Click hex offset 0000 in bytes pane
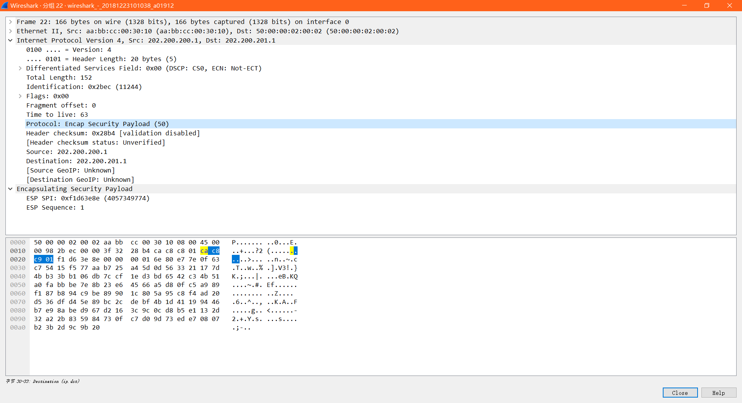This screenshot has width=742, height=403. 18,242
